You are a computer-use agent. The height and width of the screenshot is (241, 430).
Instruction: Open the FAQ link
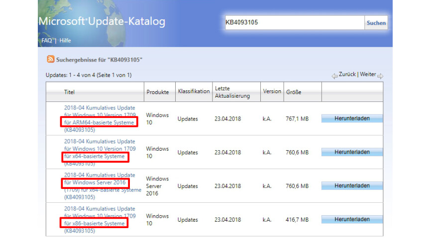click(47, 41)
